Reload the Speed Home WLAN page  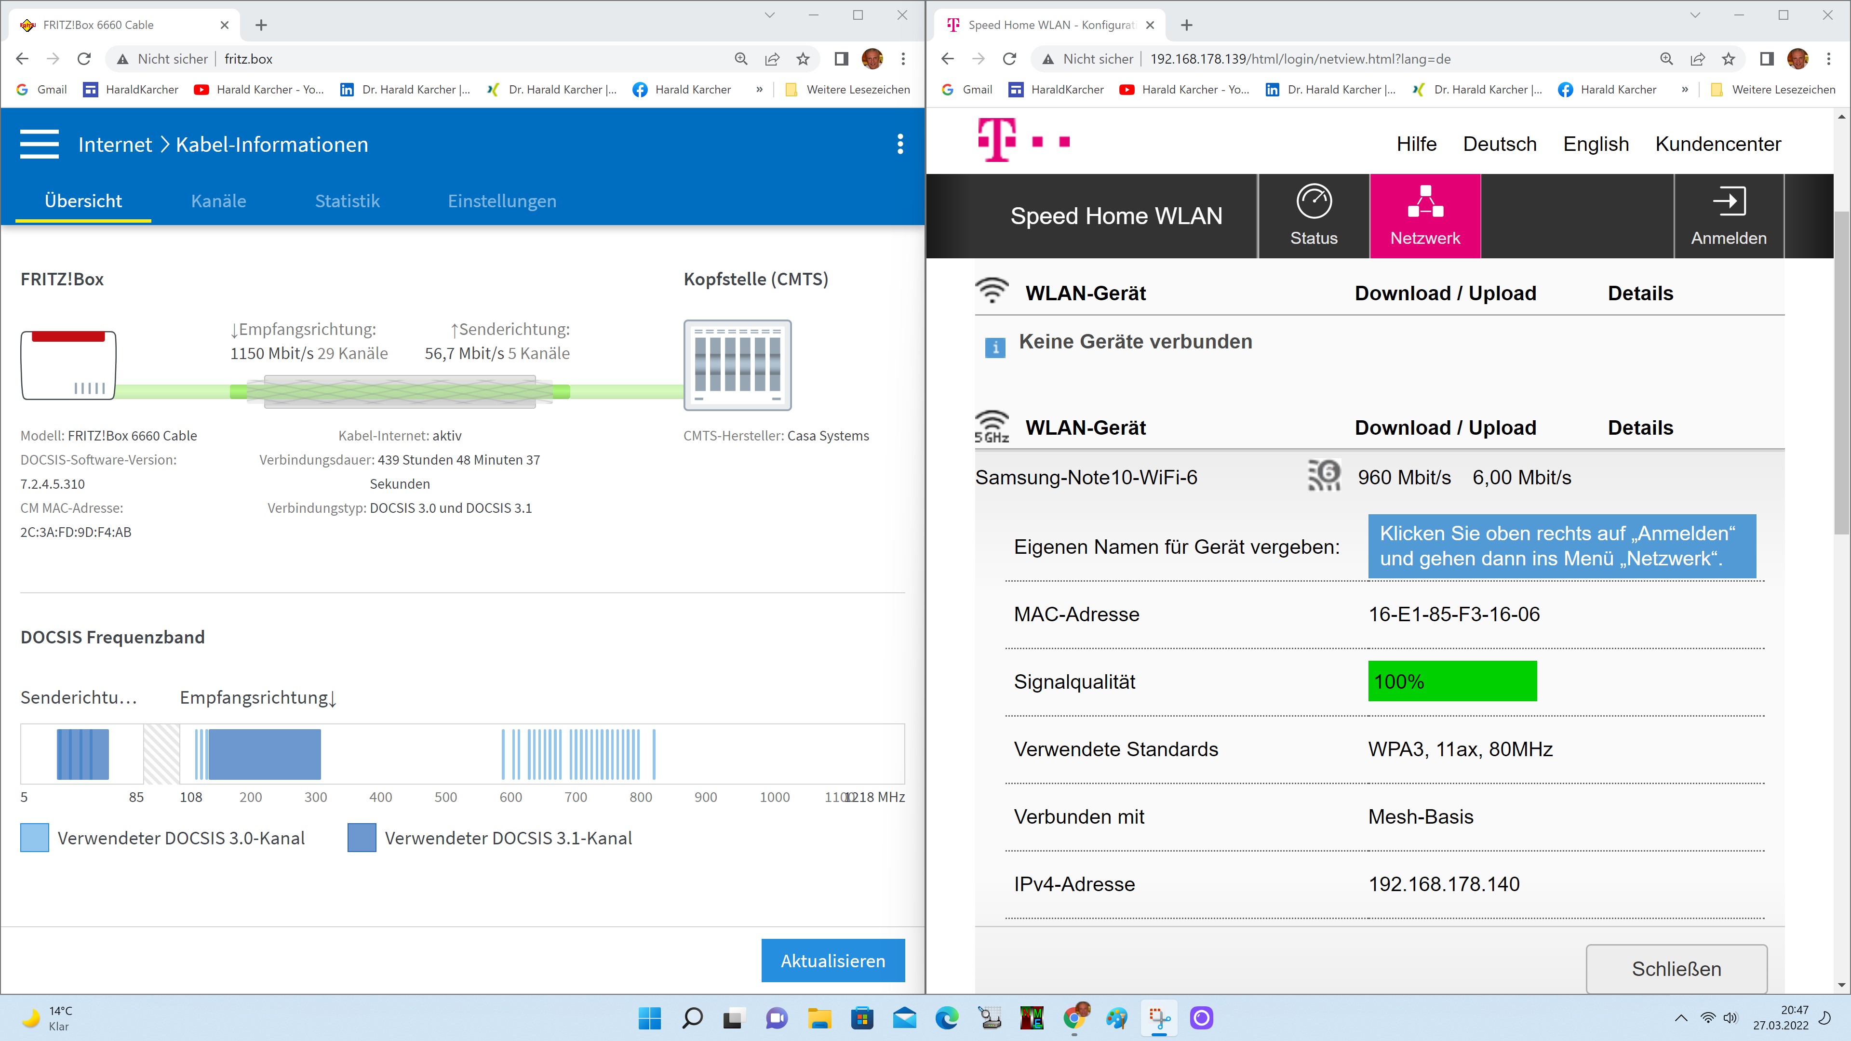click(1009, 59)
